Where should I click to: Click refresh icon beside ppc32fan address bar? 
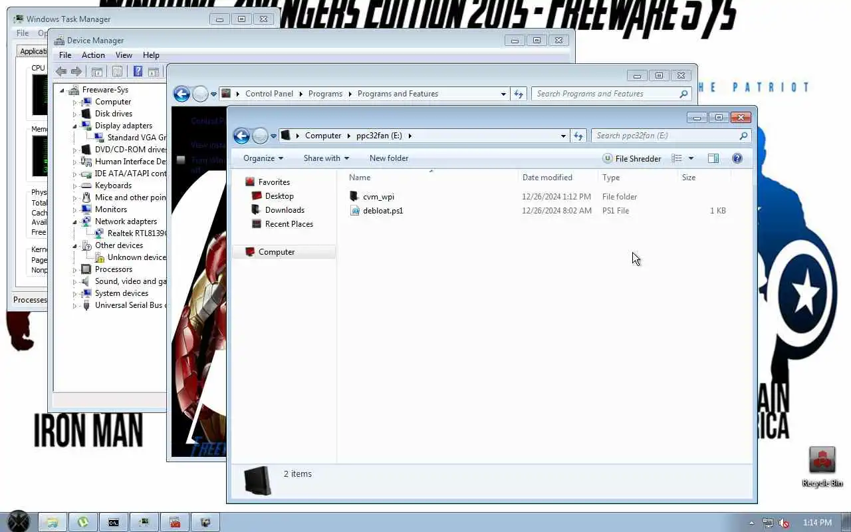tap(578, 136)
